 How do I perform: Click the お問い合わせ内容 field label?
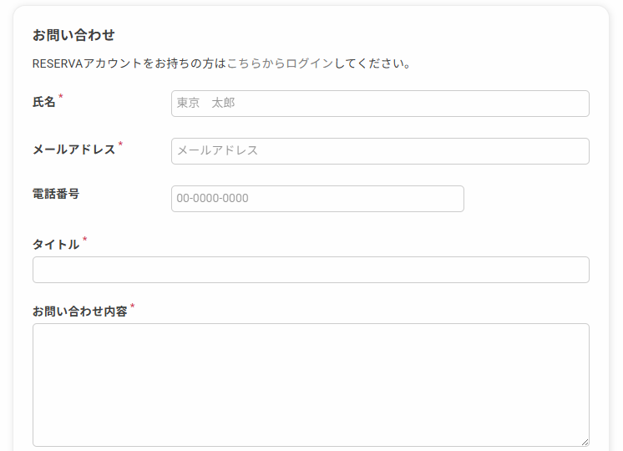click(x=79, y=312)
